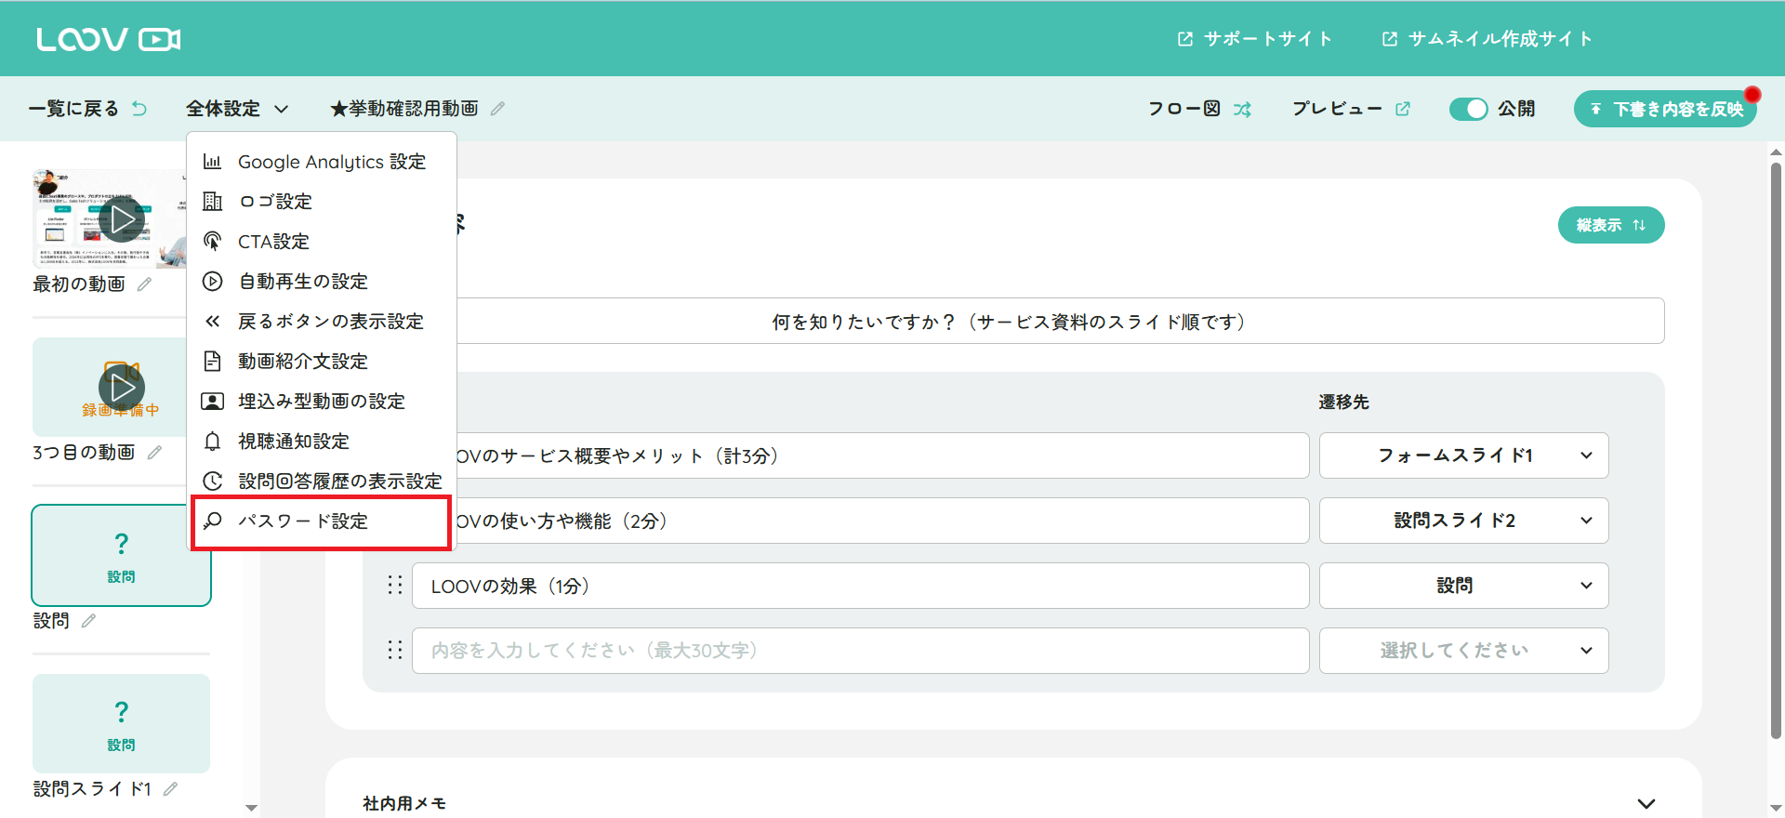Image resolution: width=1785 pixels, height=818 pixels.
Task: Select Google Analytics 設定 menu item
Action: click(322, 162)
